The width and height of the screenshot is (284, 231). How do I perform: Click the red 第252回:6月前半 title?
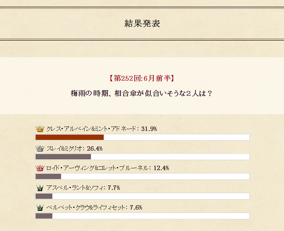(142, 78)
